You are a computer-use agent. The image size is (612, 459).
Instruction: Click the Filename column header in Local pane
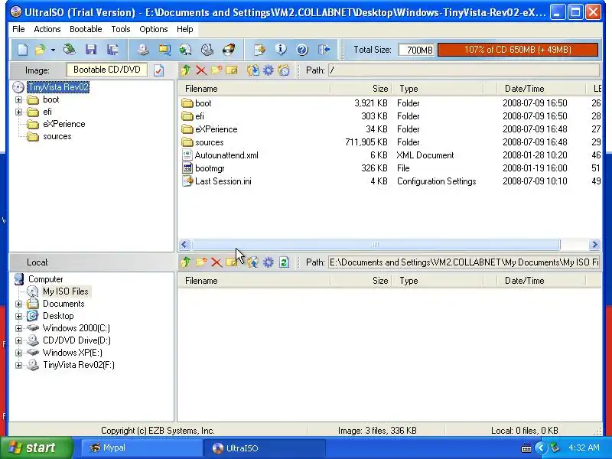(x=254, y=281)
